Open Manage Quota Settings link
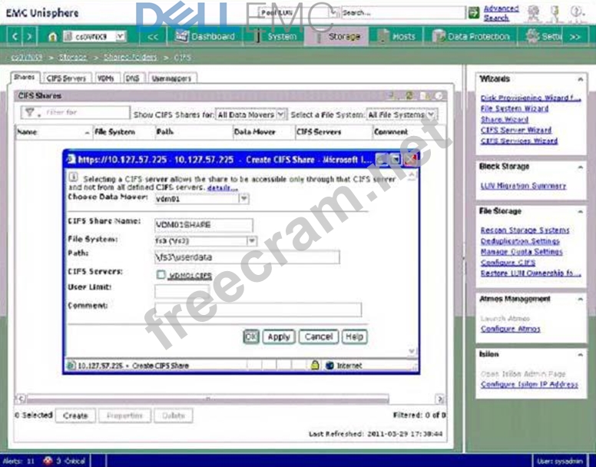This screenshot has width=596, height=467. point(521,252)
